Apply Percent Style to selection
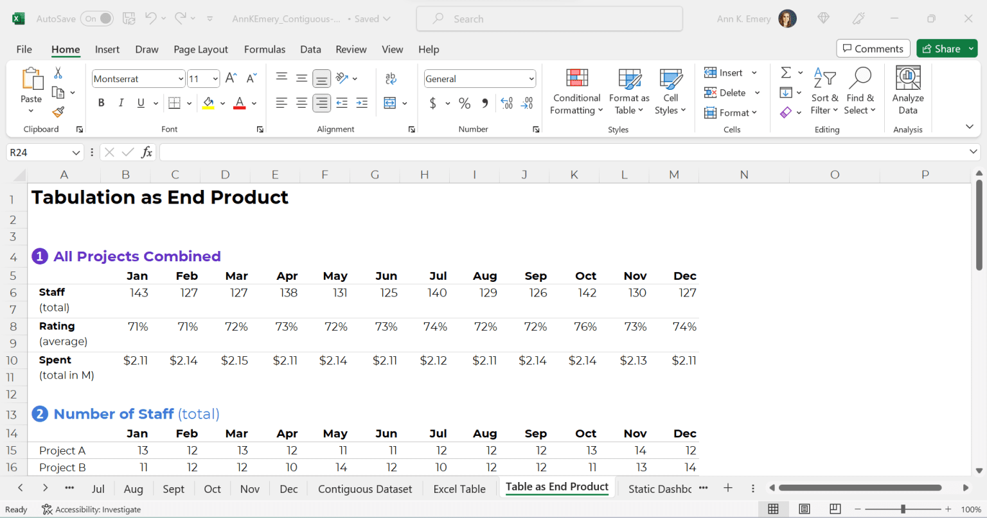 [464, 103]
